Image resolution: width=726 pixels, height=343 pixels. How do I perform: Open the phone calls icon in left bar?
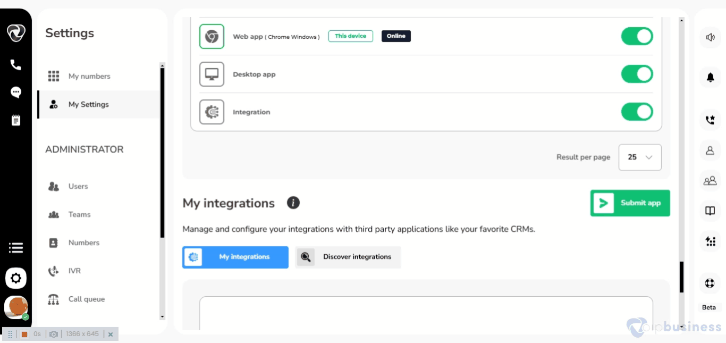pyautogui.click(x=16, y=65)
